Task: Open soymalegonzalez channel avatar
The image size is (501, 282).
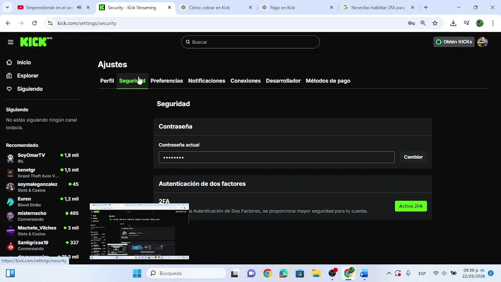Action: (x=11, y=187)
